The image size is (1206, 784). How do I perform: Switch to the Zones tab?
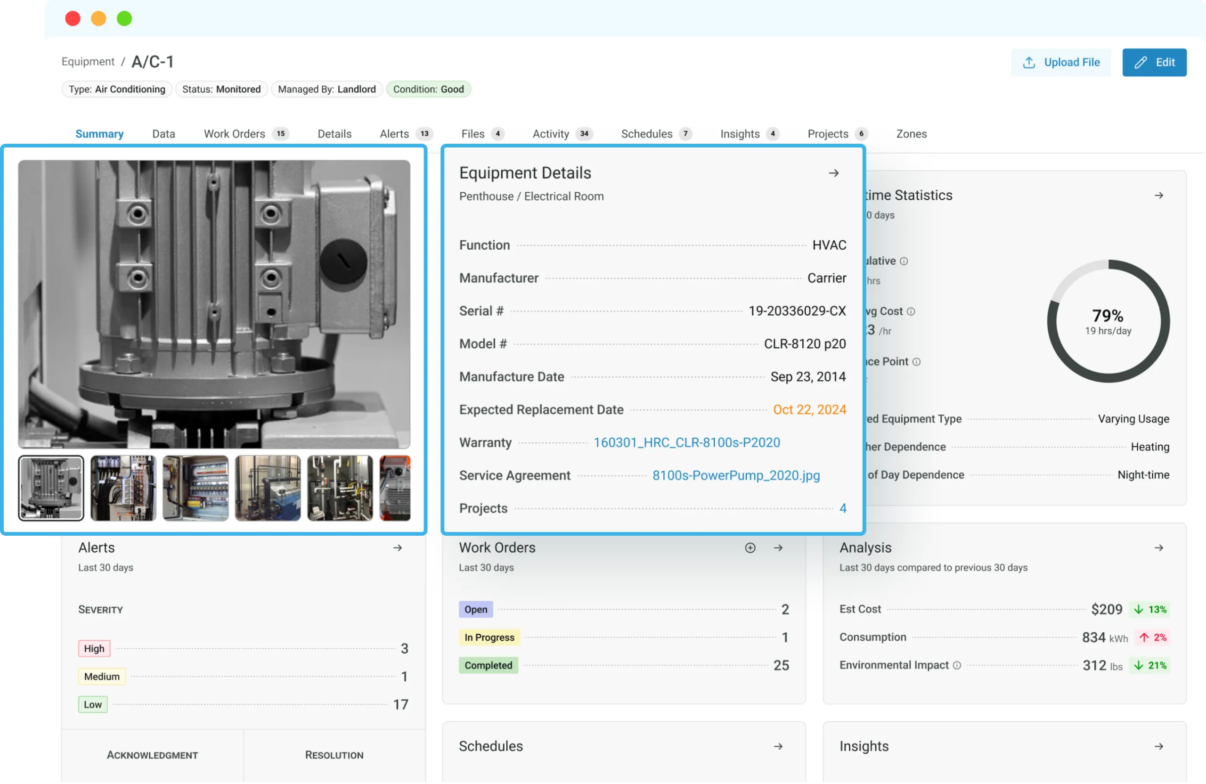911,134
